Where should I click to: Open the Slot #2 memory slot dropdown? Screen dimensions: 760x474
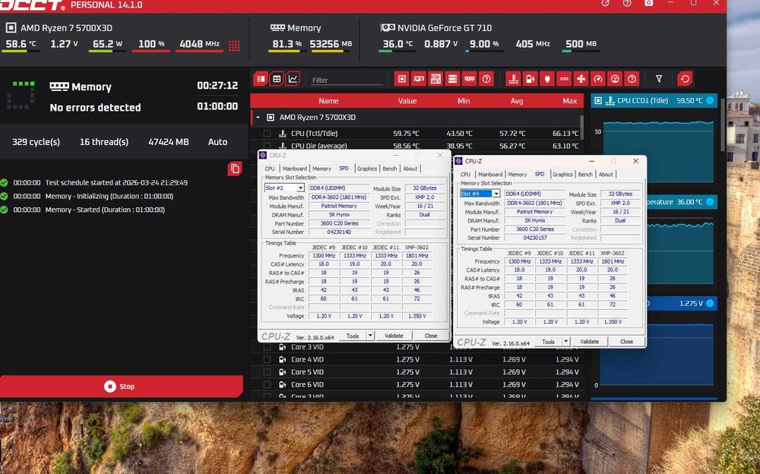(300, 188)
